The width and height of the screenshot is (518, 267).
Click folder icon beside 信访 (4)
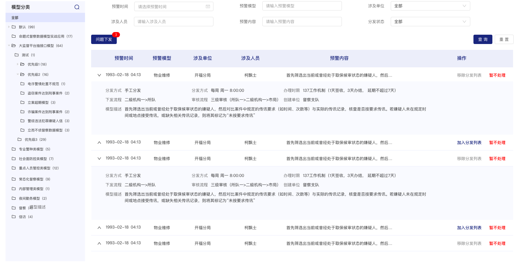click(14, 217)
